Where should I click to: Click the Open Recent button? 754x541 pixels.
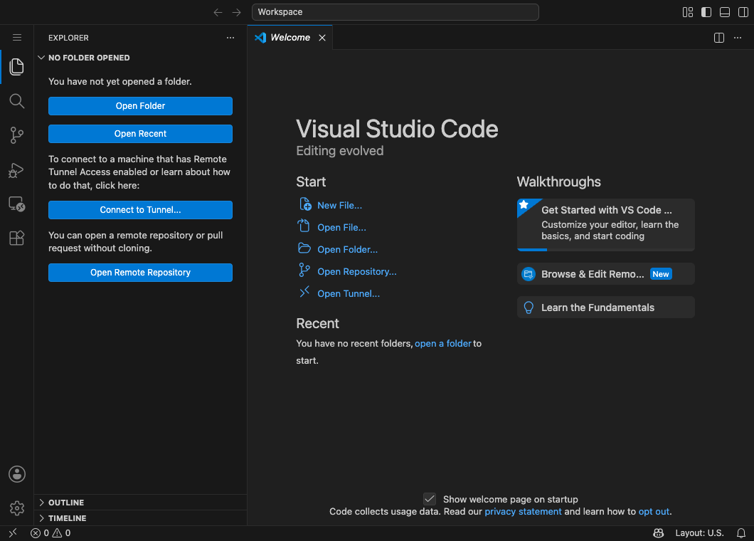140,134
